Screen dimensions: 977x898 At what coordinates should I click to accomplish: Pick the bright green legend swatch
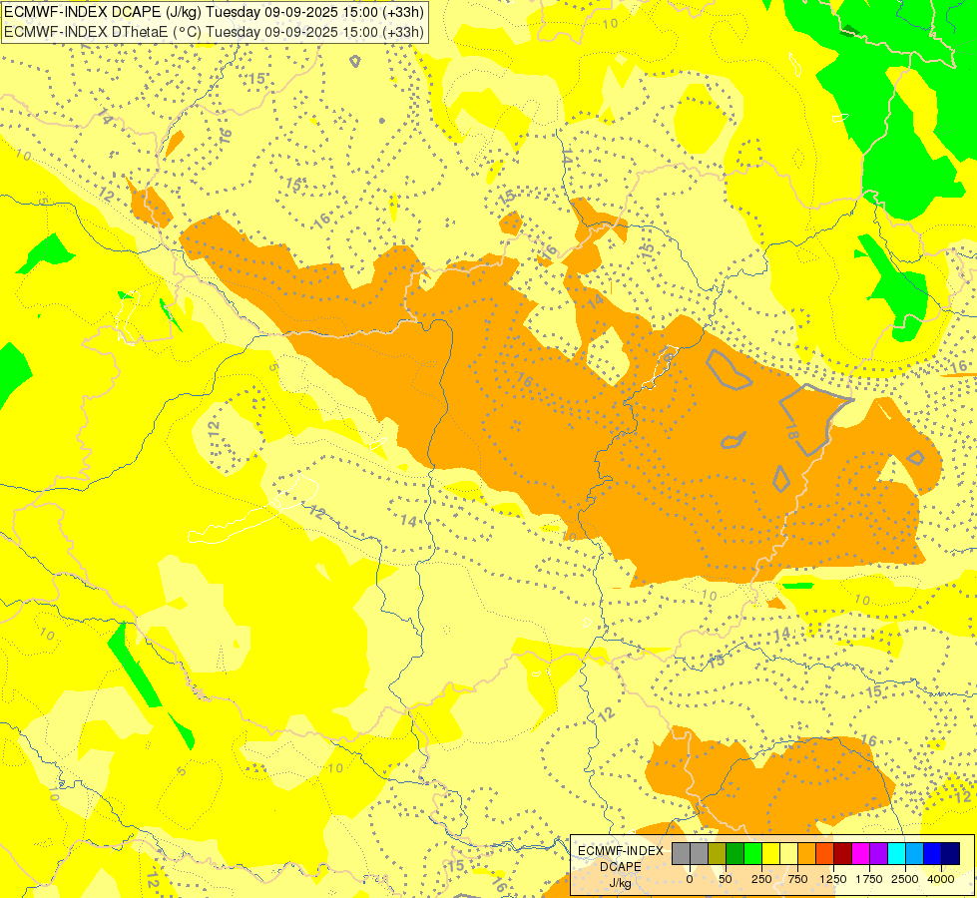point(752,854)
